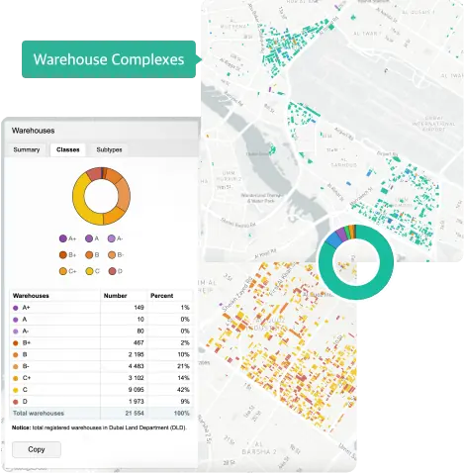464x473 pixels.
Task: Click the Notice text about DLD
Action: click(99, 427)
